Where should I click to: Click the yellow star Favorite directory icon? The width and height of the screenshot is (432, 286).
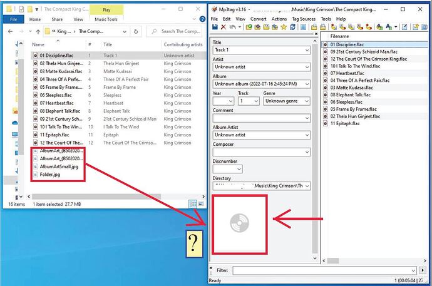284,27
